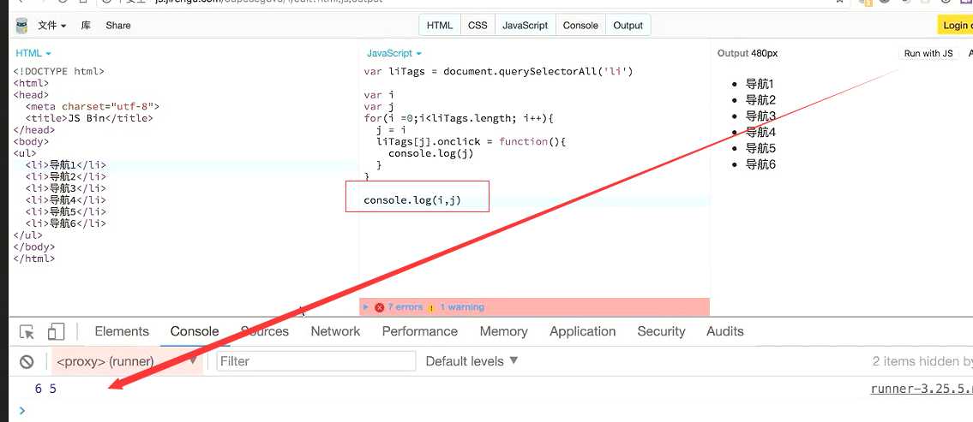Click the for loop code line
Screen dimensions: 973x422
pos(458,118)
